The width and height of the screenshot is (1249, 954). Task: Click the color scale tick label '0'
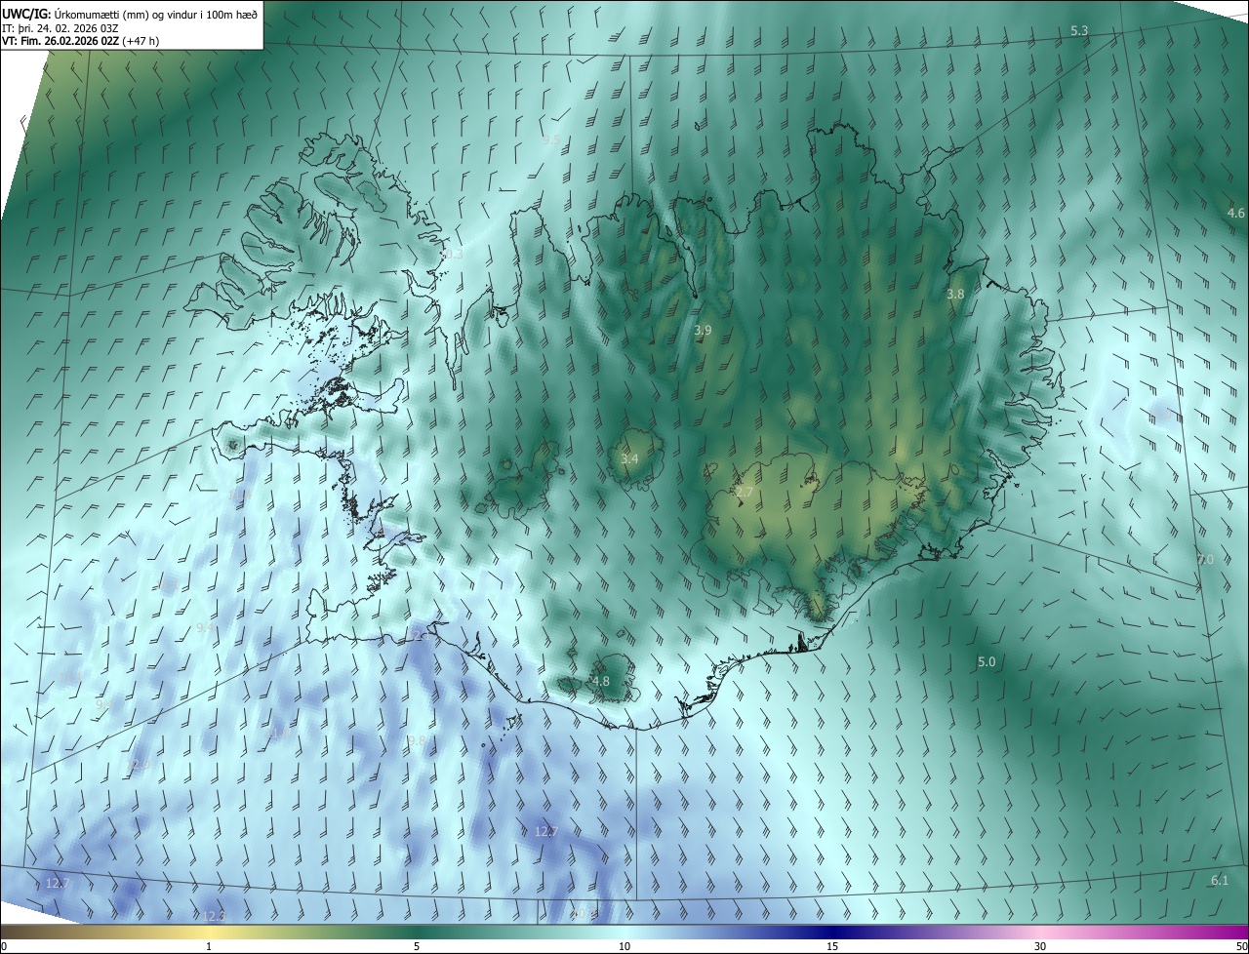point(4,946)
